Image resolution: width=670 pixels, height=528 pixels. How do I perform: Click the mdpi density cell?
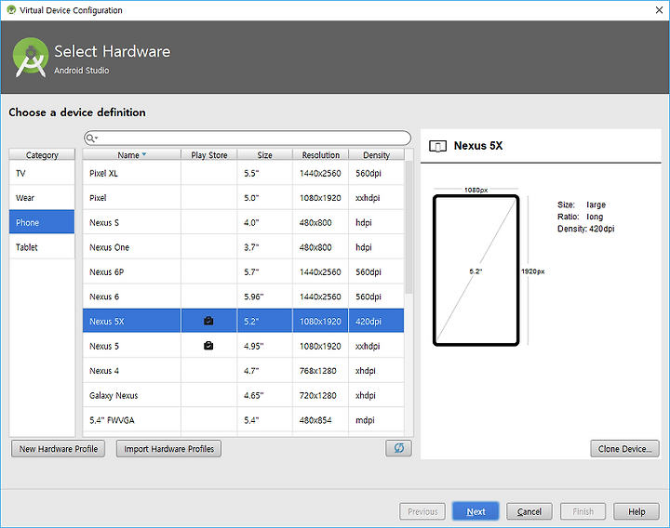376,420
